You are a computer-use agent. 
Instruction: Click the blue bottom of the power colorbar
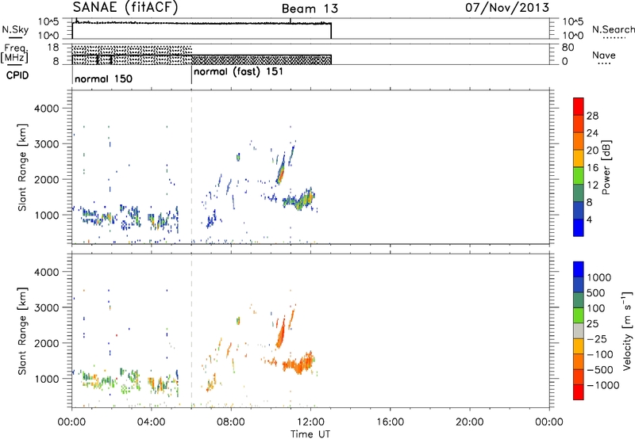(x=579, y=227)
